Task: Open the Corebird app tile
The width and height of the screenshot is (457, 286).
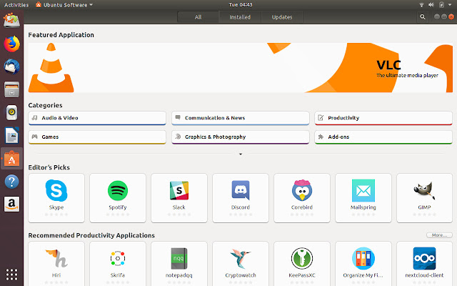Action: [302, 198]
